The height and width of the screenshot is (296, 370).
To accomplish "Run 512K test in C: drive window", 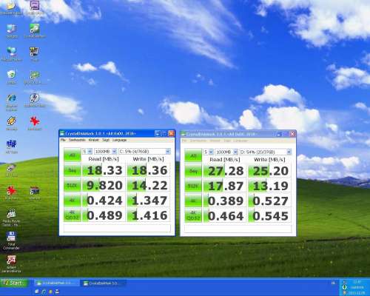I will tap(73, 185).
